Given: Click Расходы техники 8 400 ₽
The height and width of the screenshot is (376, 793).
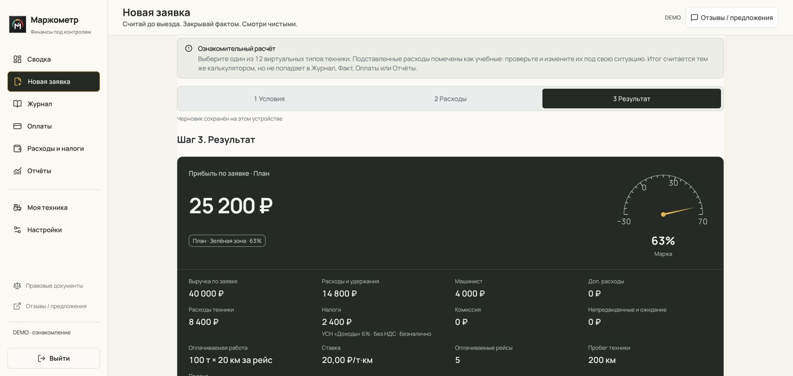Looking at the screenshot, I should coord(204,322).
